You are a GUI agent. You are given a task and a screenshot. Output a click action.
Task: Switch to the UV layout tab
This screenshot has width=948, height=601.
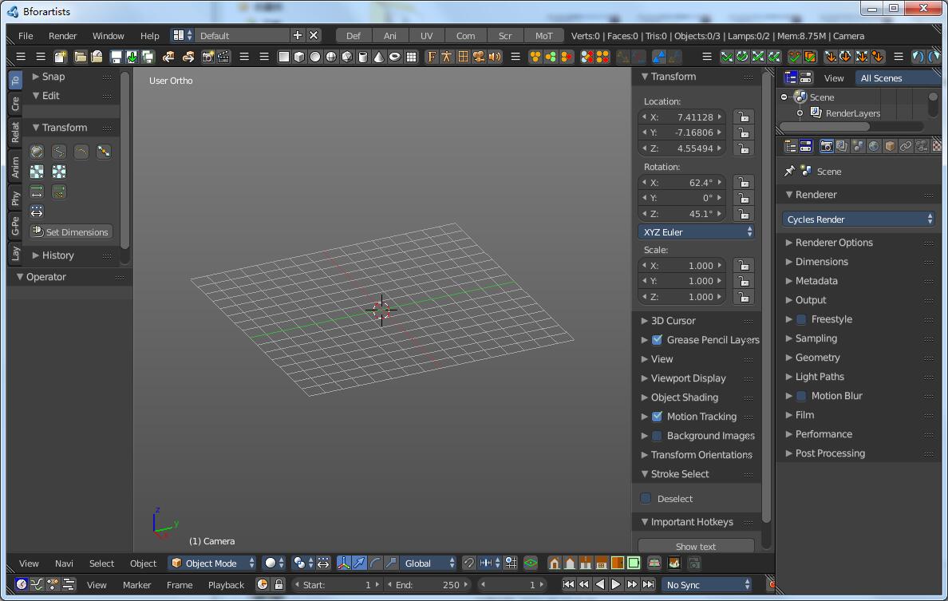426,36
